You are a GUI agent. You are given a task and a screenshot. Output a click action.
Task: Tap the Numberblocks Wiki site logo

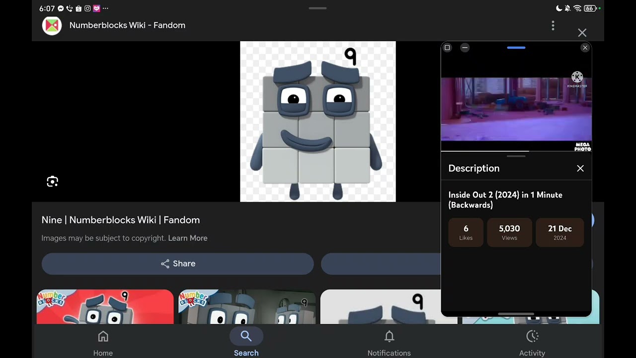tap(52, 25)
